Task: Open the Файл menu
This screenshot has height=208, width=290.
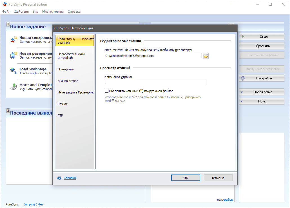Action: 6,12
